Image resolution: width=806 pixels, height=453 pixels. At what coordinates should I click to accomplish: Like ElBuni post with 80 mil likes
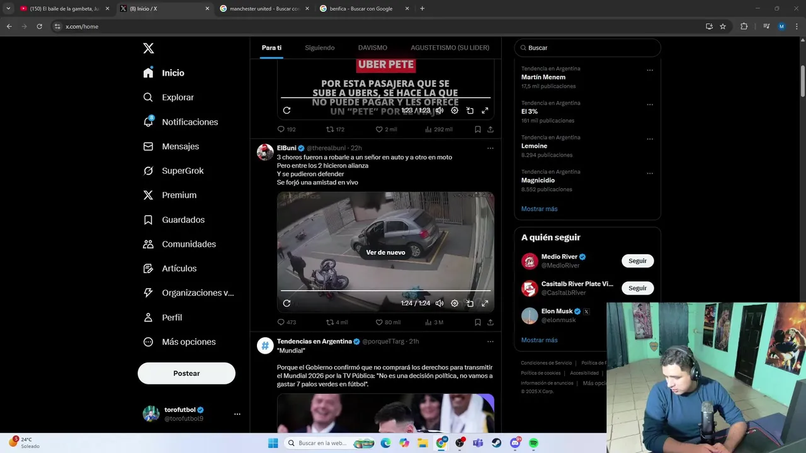tap(388, 322)
